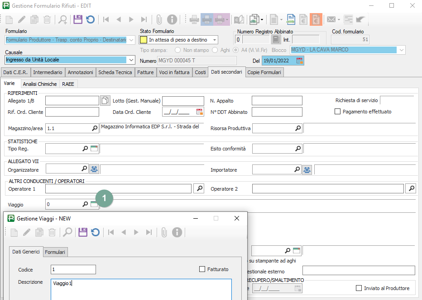
Task: Expand the Causale dropdown
Action: (x=131, y=60)
